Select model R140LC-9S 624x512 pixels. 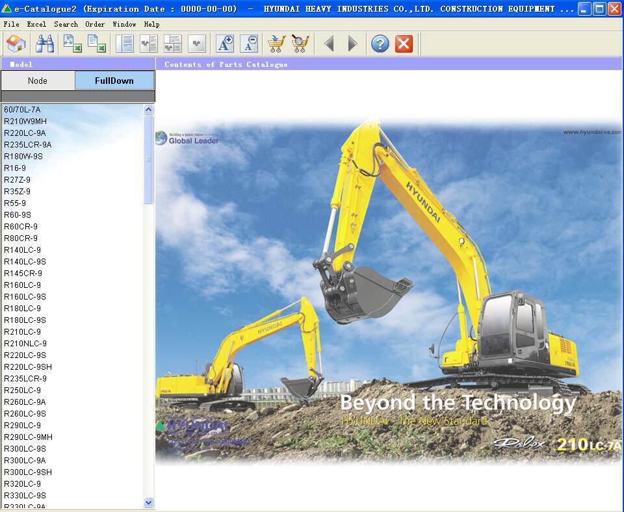(x=25, y=262)
